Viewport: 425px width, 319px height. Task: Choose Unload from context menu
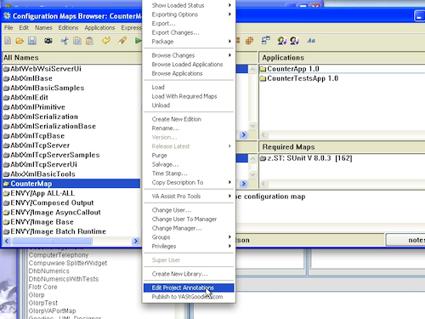pos(189,105)
